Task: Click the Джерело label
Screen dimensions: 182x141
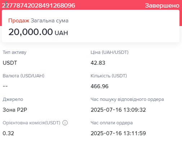Action: click(x=13, y=99)
